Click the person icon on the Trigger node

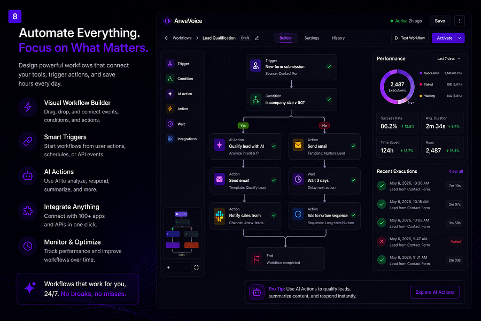coord(255,66)
